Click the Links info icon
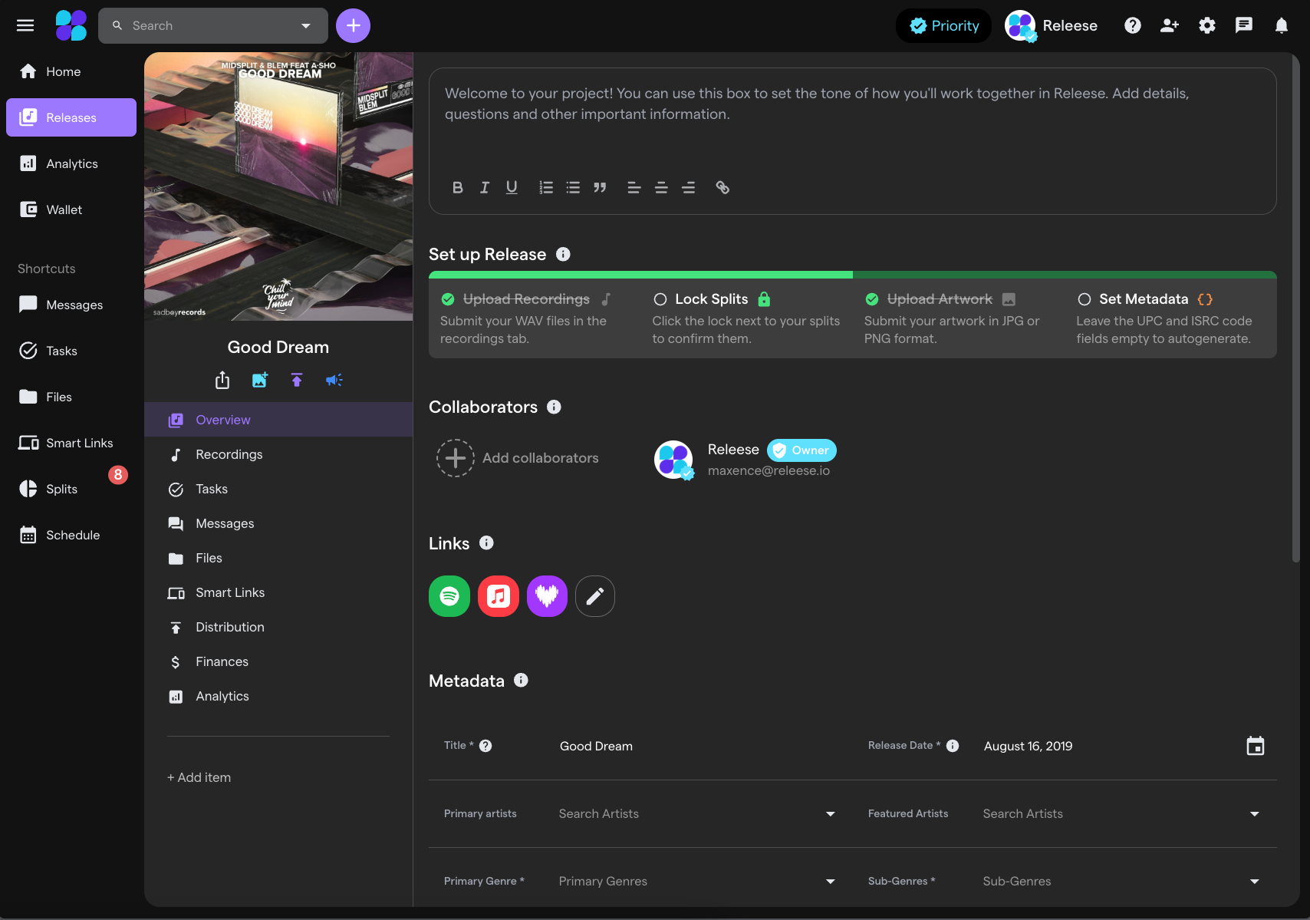Screen dimensions: 1310x920 pyautogui.click(x=486, y=542)
